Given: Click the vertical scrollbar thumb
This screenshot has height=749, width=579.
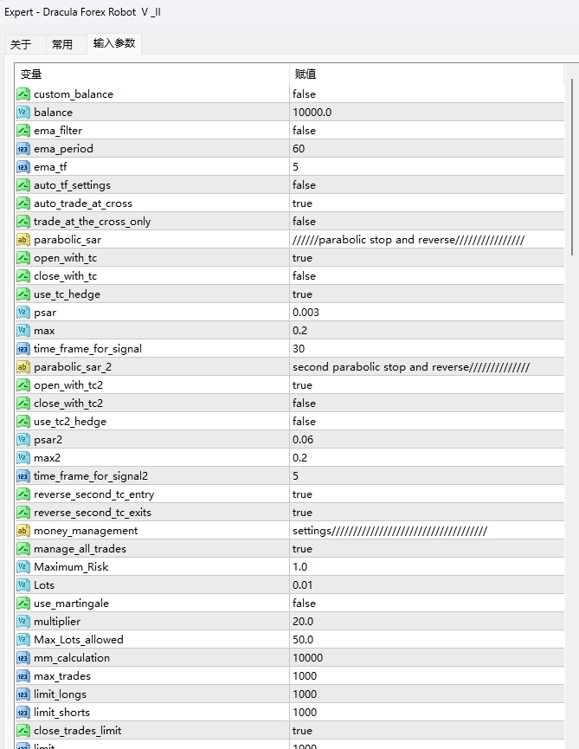Looking at the screenshot, I should [572, 167].
